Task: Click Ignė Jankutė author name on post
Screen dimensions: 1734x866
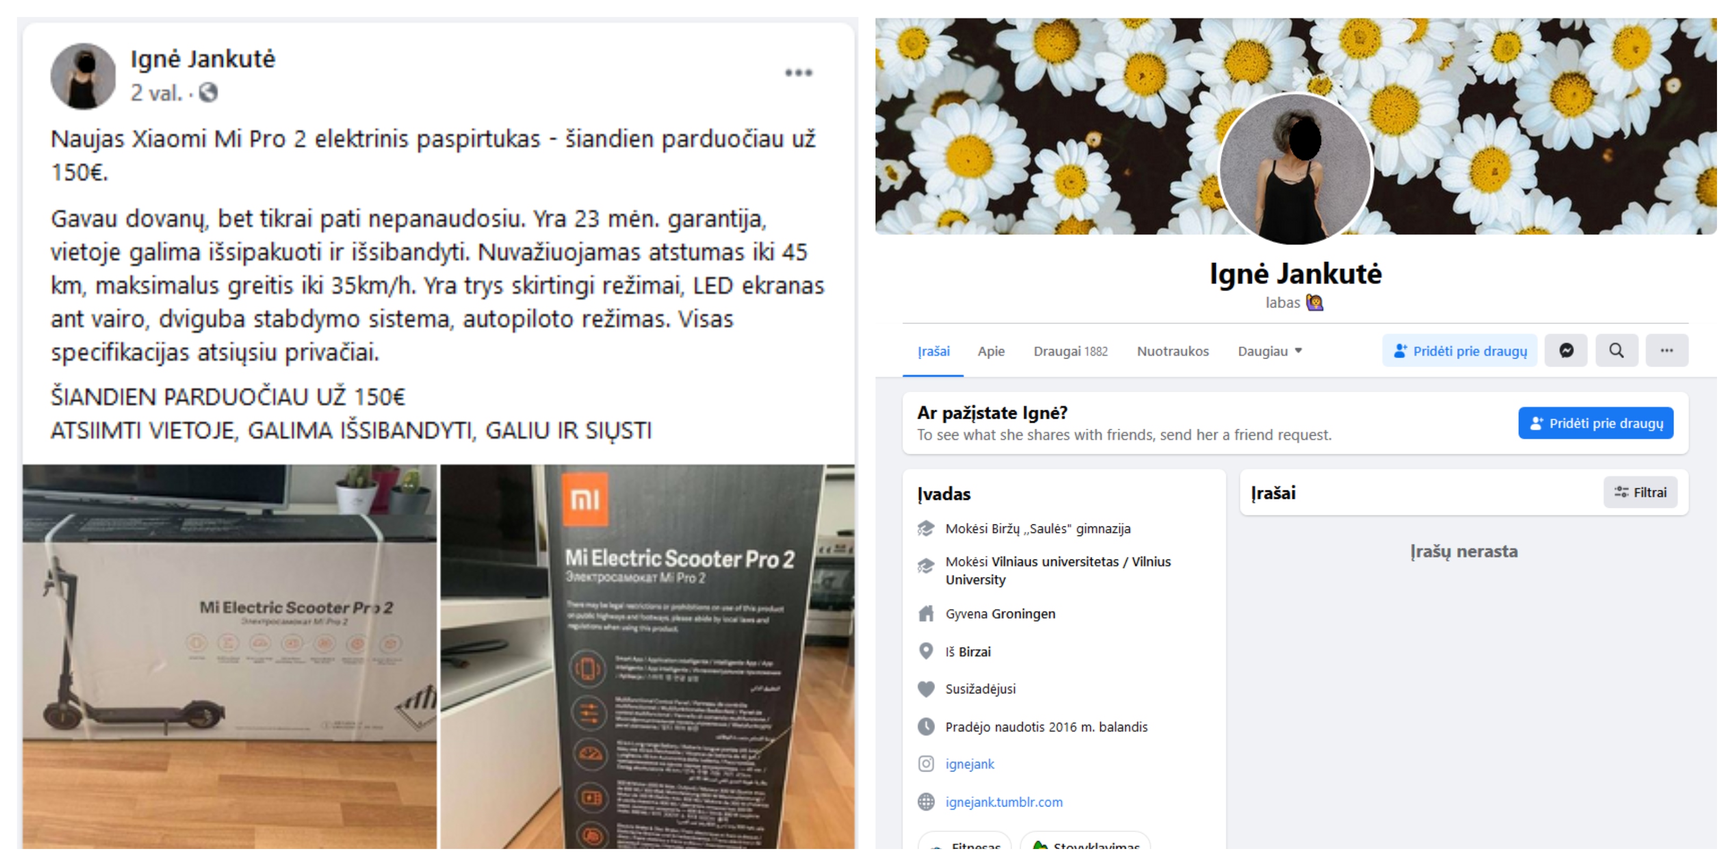Action: pyautogui.click(x=202, y=60)
